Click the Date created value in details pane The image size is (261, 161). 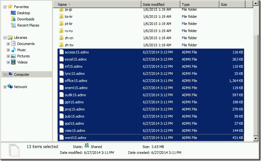pos(166,153)
